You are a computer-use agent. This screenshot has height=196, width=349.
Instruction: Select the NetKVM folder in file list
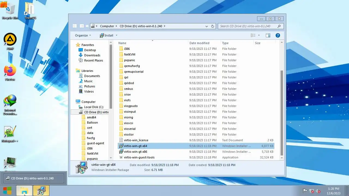tap(196, 54)
